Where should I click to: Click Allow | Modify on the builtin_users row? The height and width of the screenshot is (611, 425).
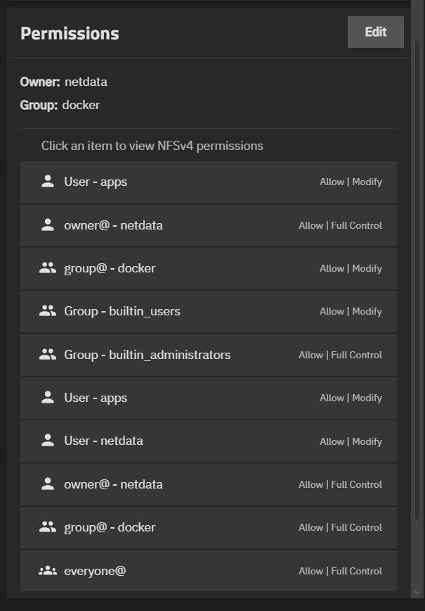coord(351,311)
